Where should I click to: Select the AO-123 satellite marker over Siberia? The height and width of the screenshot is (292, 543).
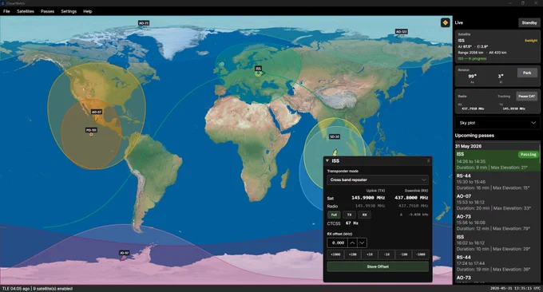(x=401, y=36)
